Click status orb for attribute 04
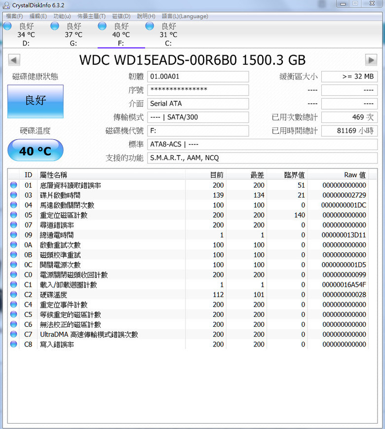Screen dimensions: 385x429 [x=13, y=205]
